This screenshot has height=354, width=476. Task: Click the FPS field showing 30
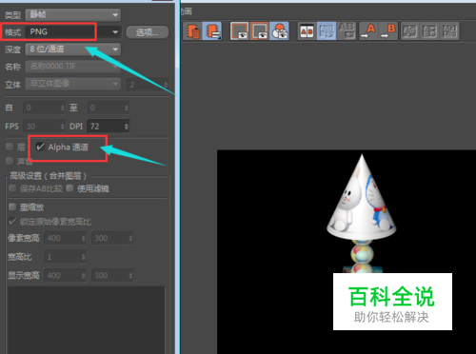pos(44,127)
